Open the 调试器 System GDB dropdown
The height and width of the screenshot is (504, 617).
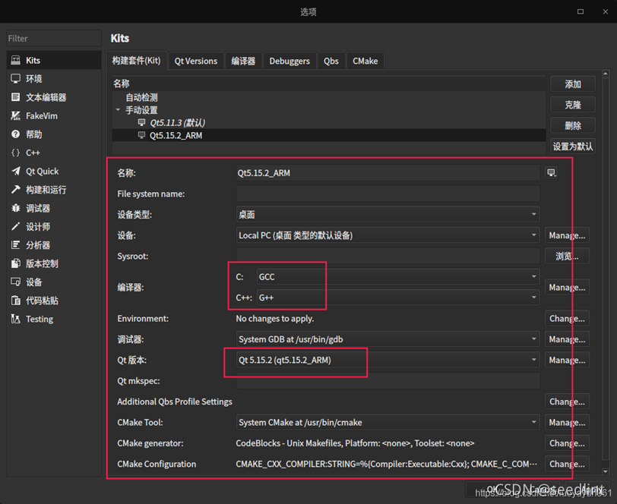[388, 339]
